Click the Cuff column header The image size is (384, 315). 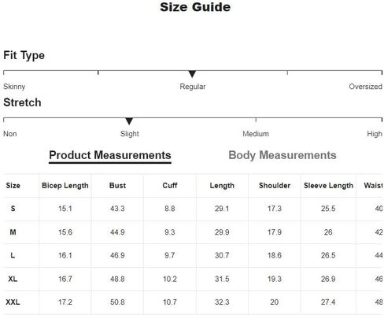pos(170,185)
